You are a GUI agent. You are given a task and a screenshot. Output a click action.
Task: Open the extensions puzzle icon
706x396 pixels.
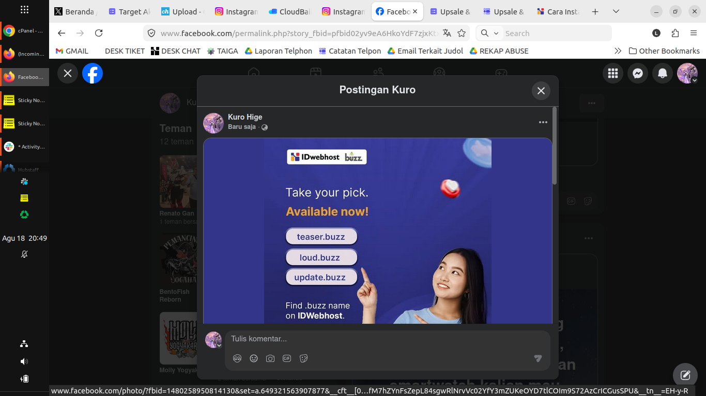tap(675, 33)
